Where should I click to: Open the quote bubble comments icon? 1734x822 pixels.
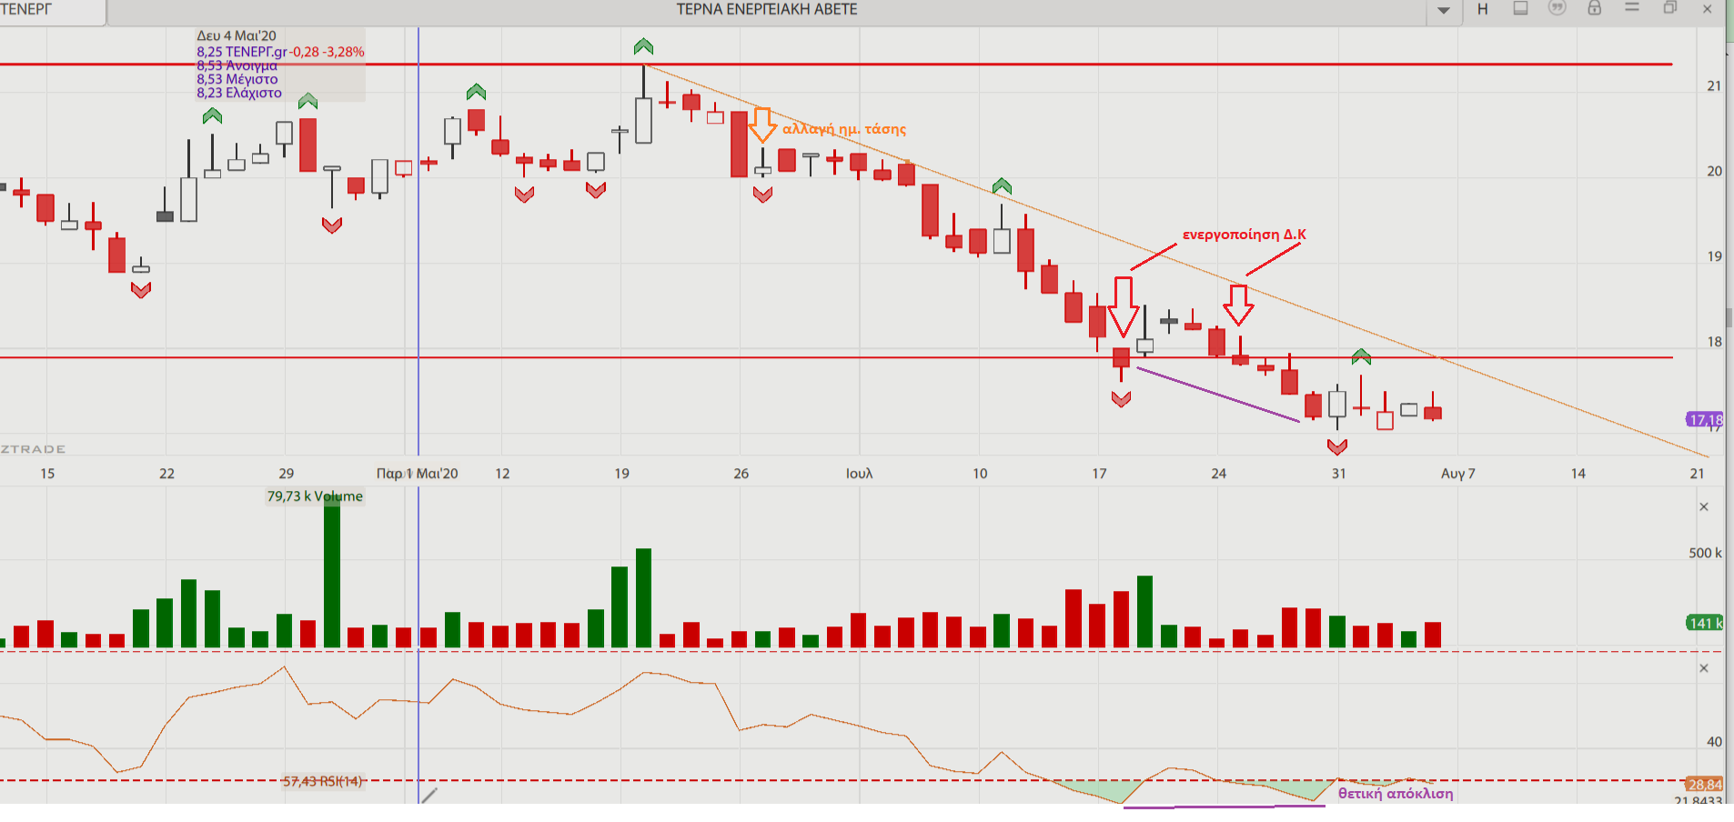[1558, 8]
